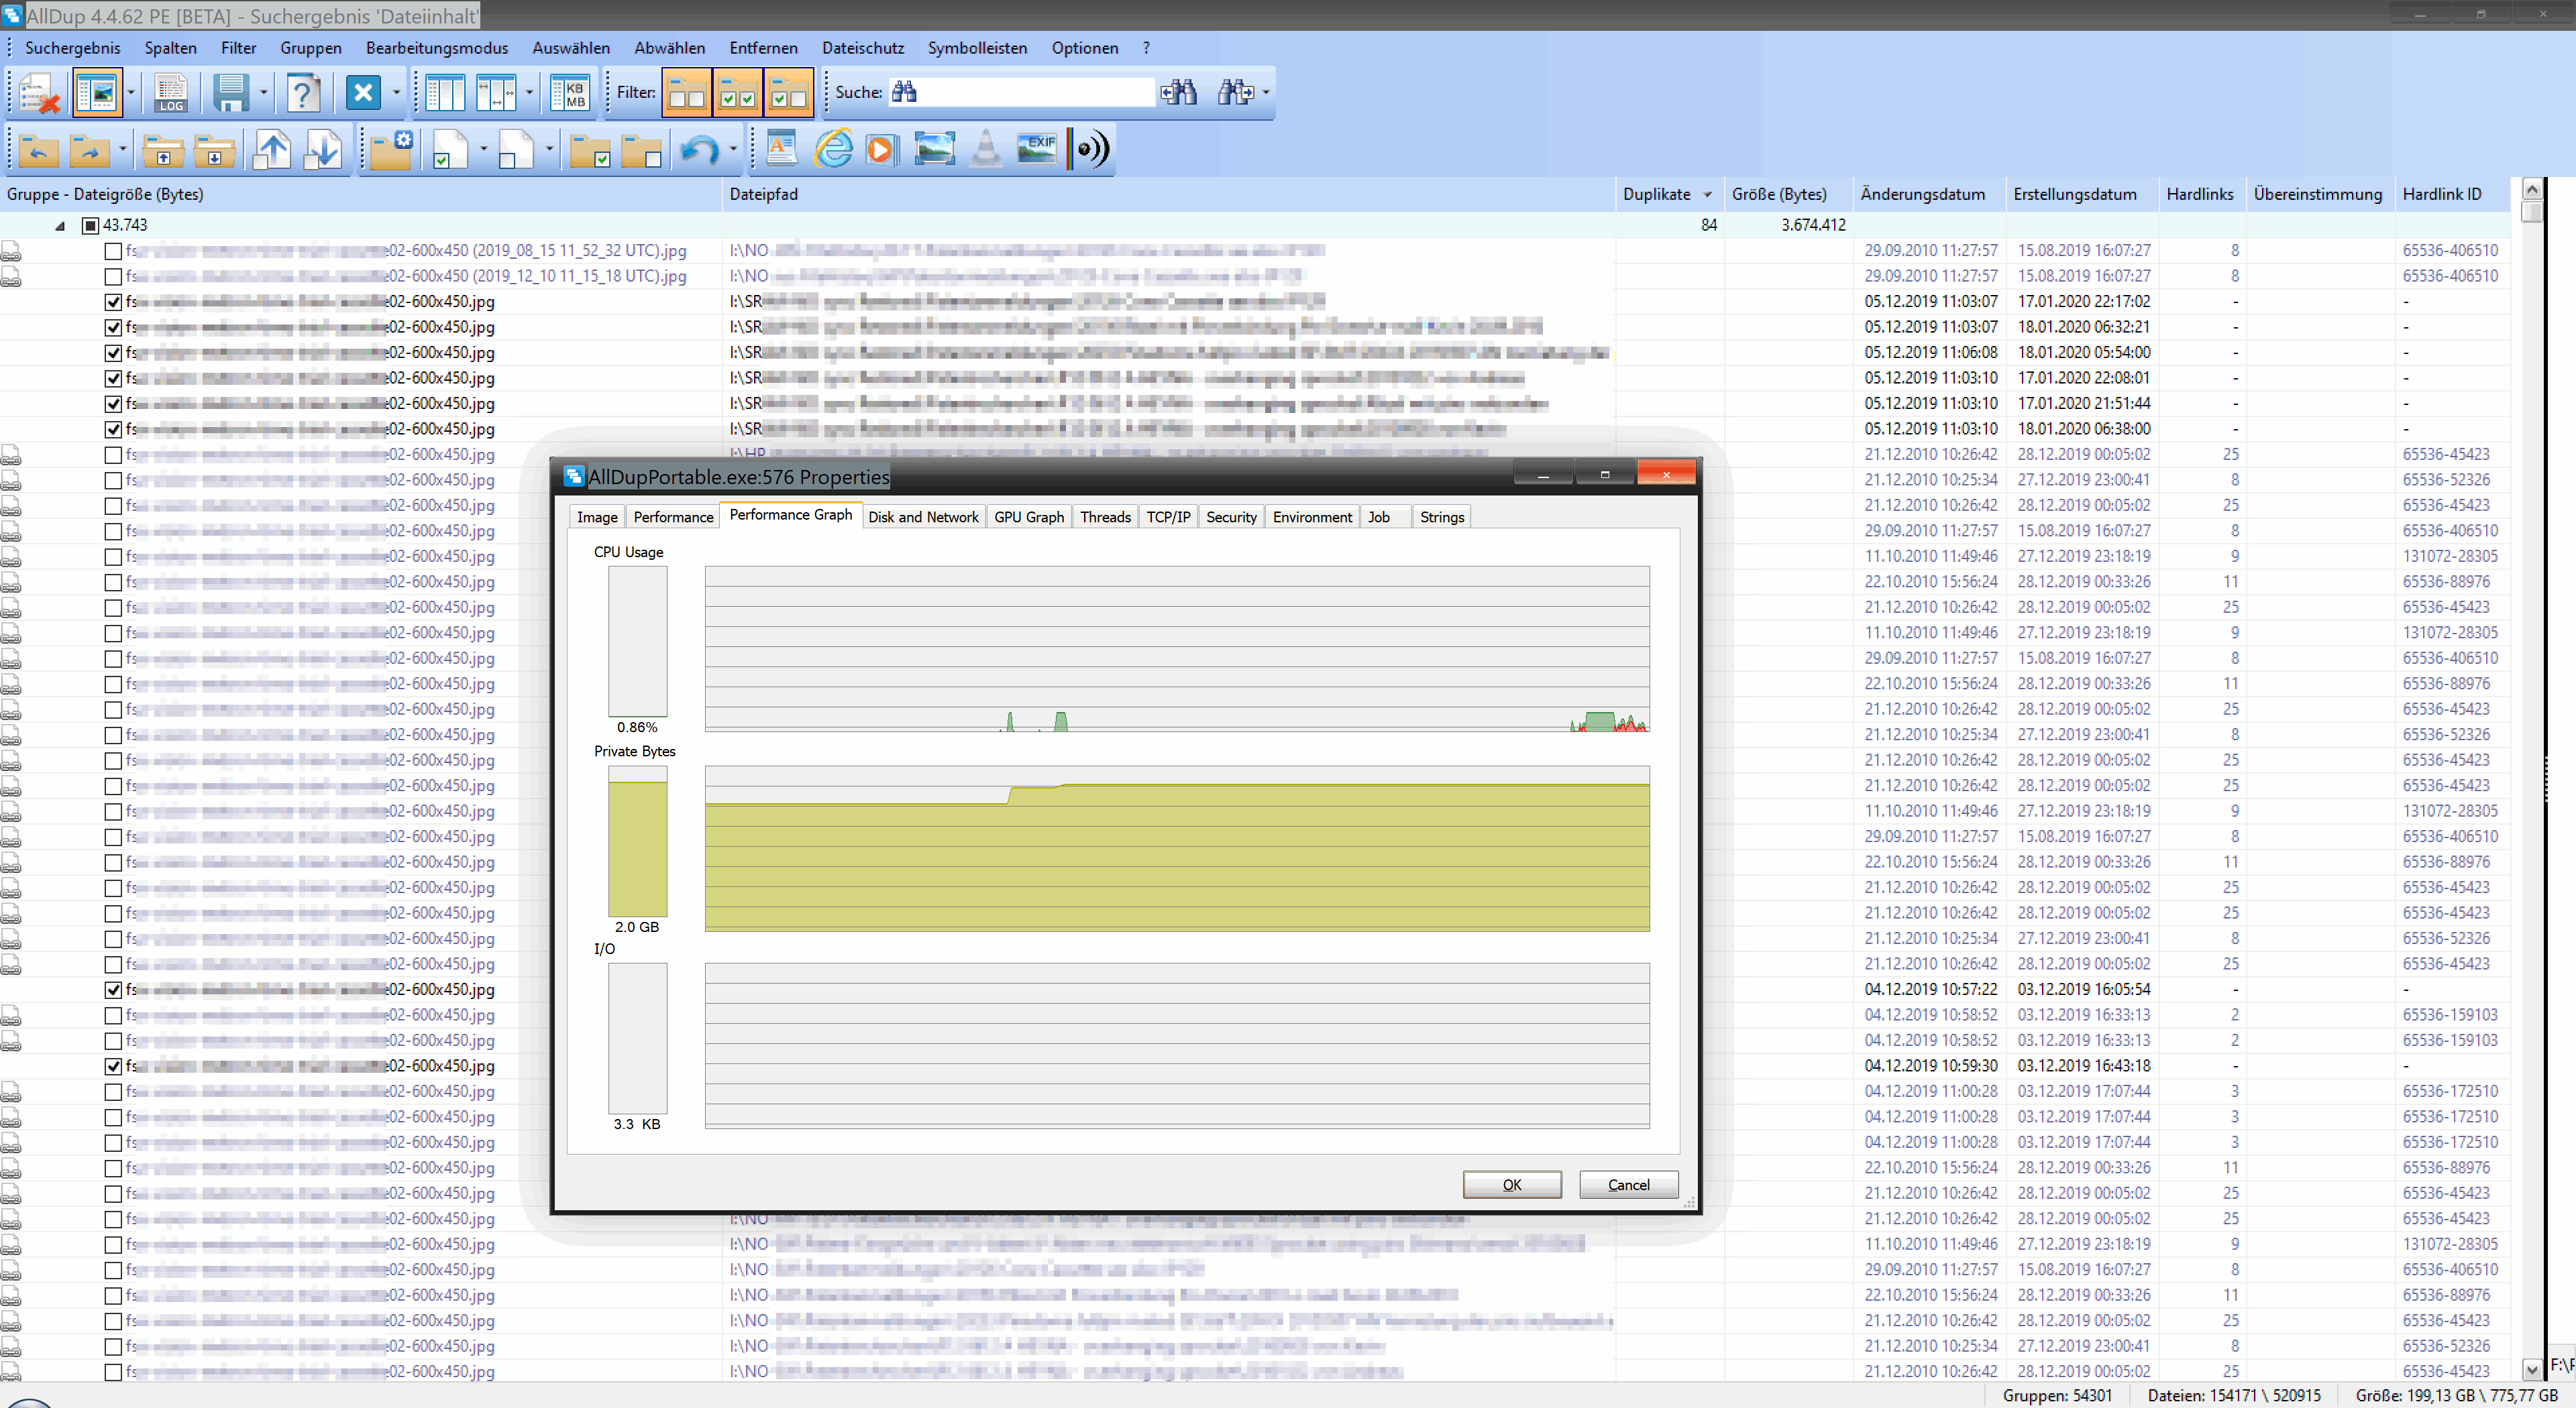Screen dimensions: 2576x1408
Task: Open the EXIF viewer icon
Action: [1036, 149]
